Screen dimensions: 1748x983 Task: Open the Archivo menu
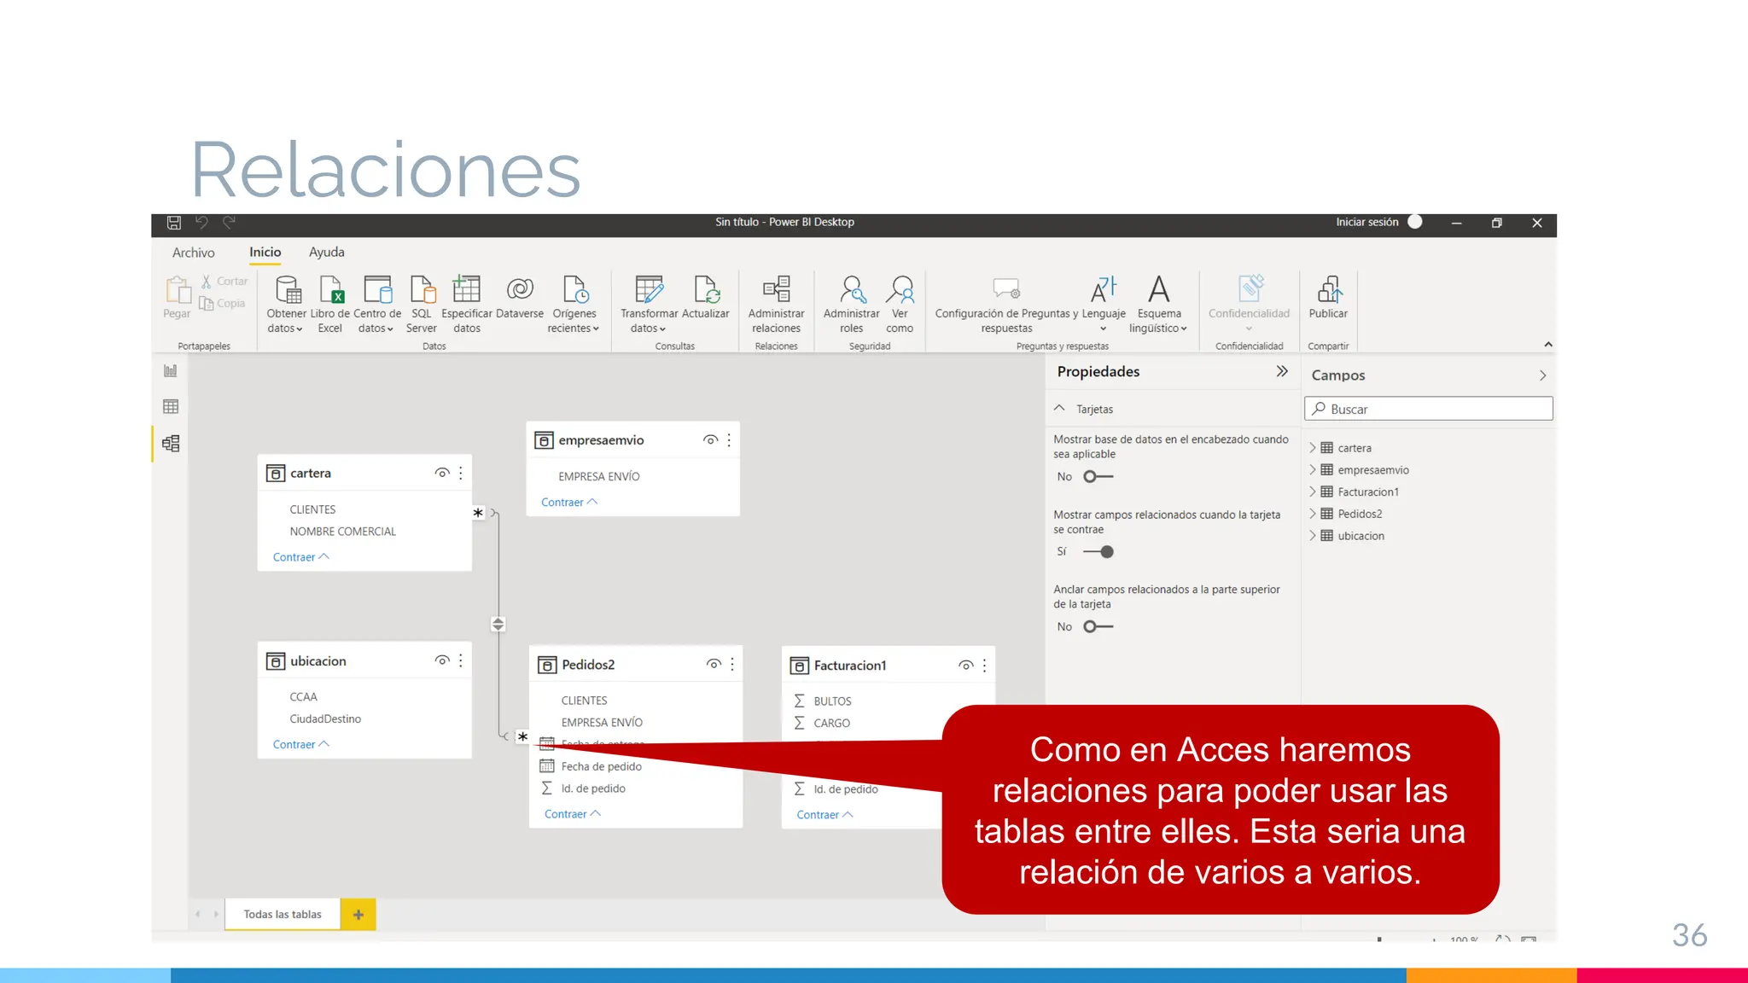[194, 253]
